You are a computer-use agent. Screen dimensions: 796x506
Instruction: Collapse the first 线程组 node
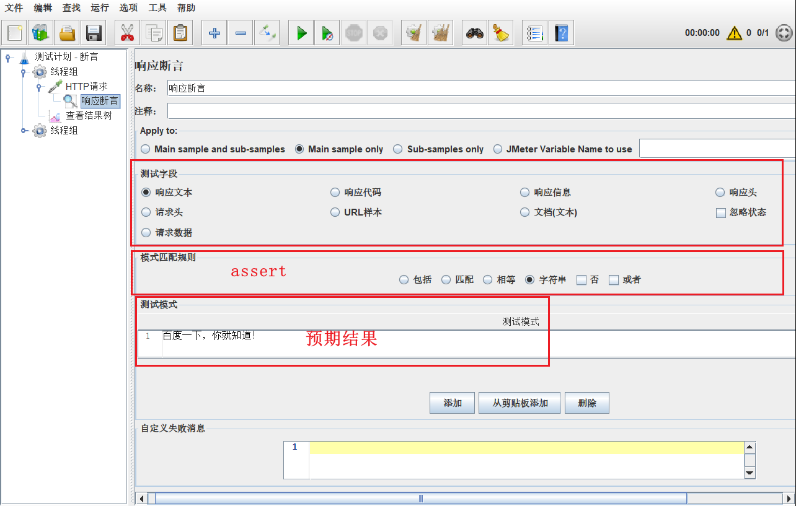(x=24, y=72)
